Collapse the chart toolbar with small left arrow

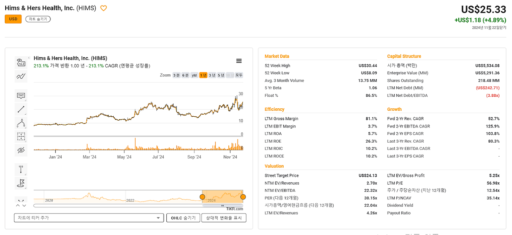pos(29,58)
